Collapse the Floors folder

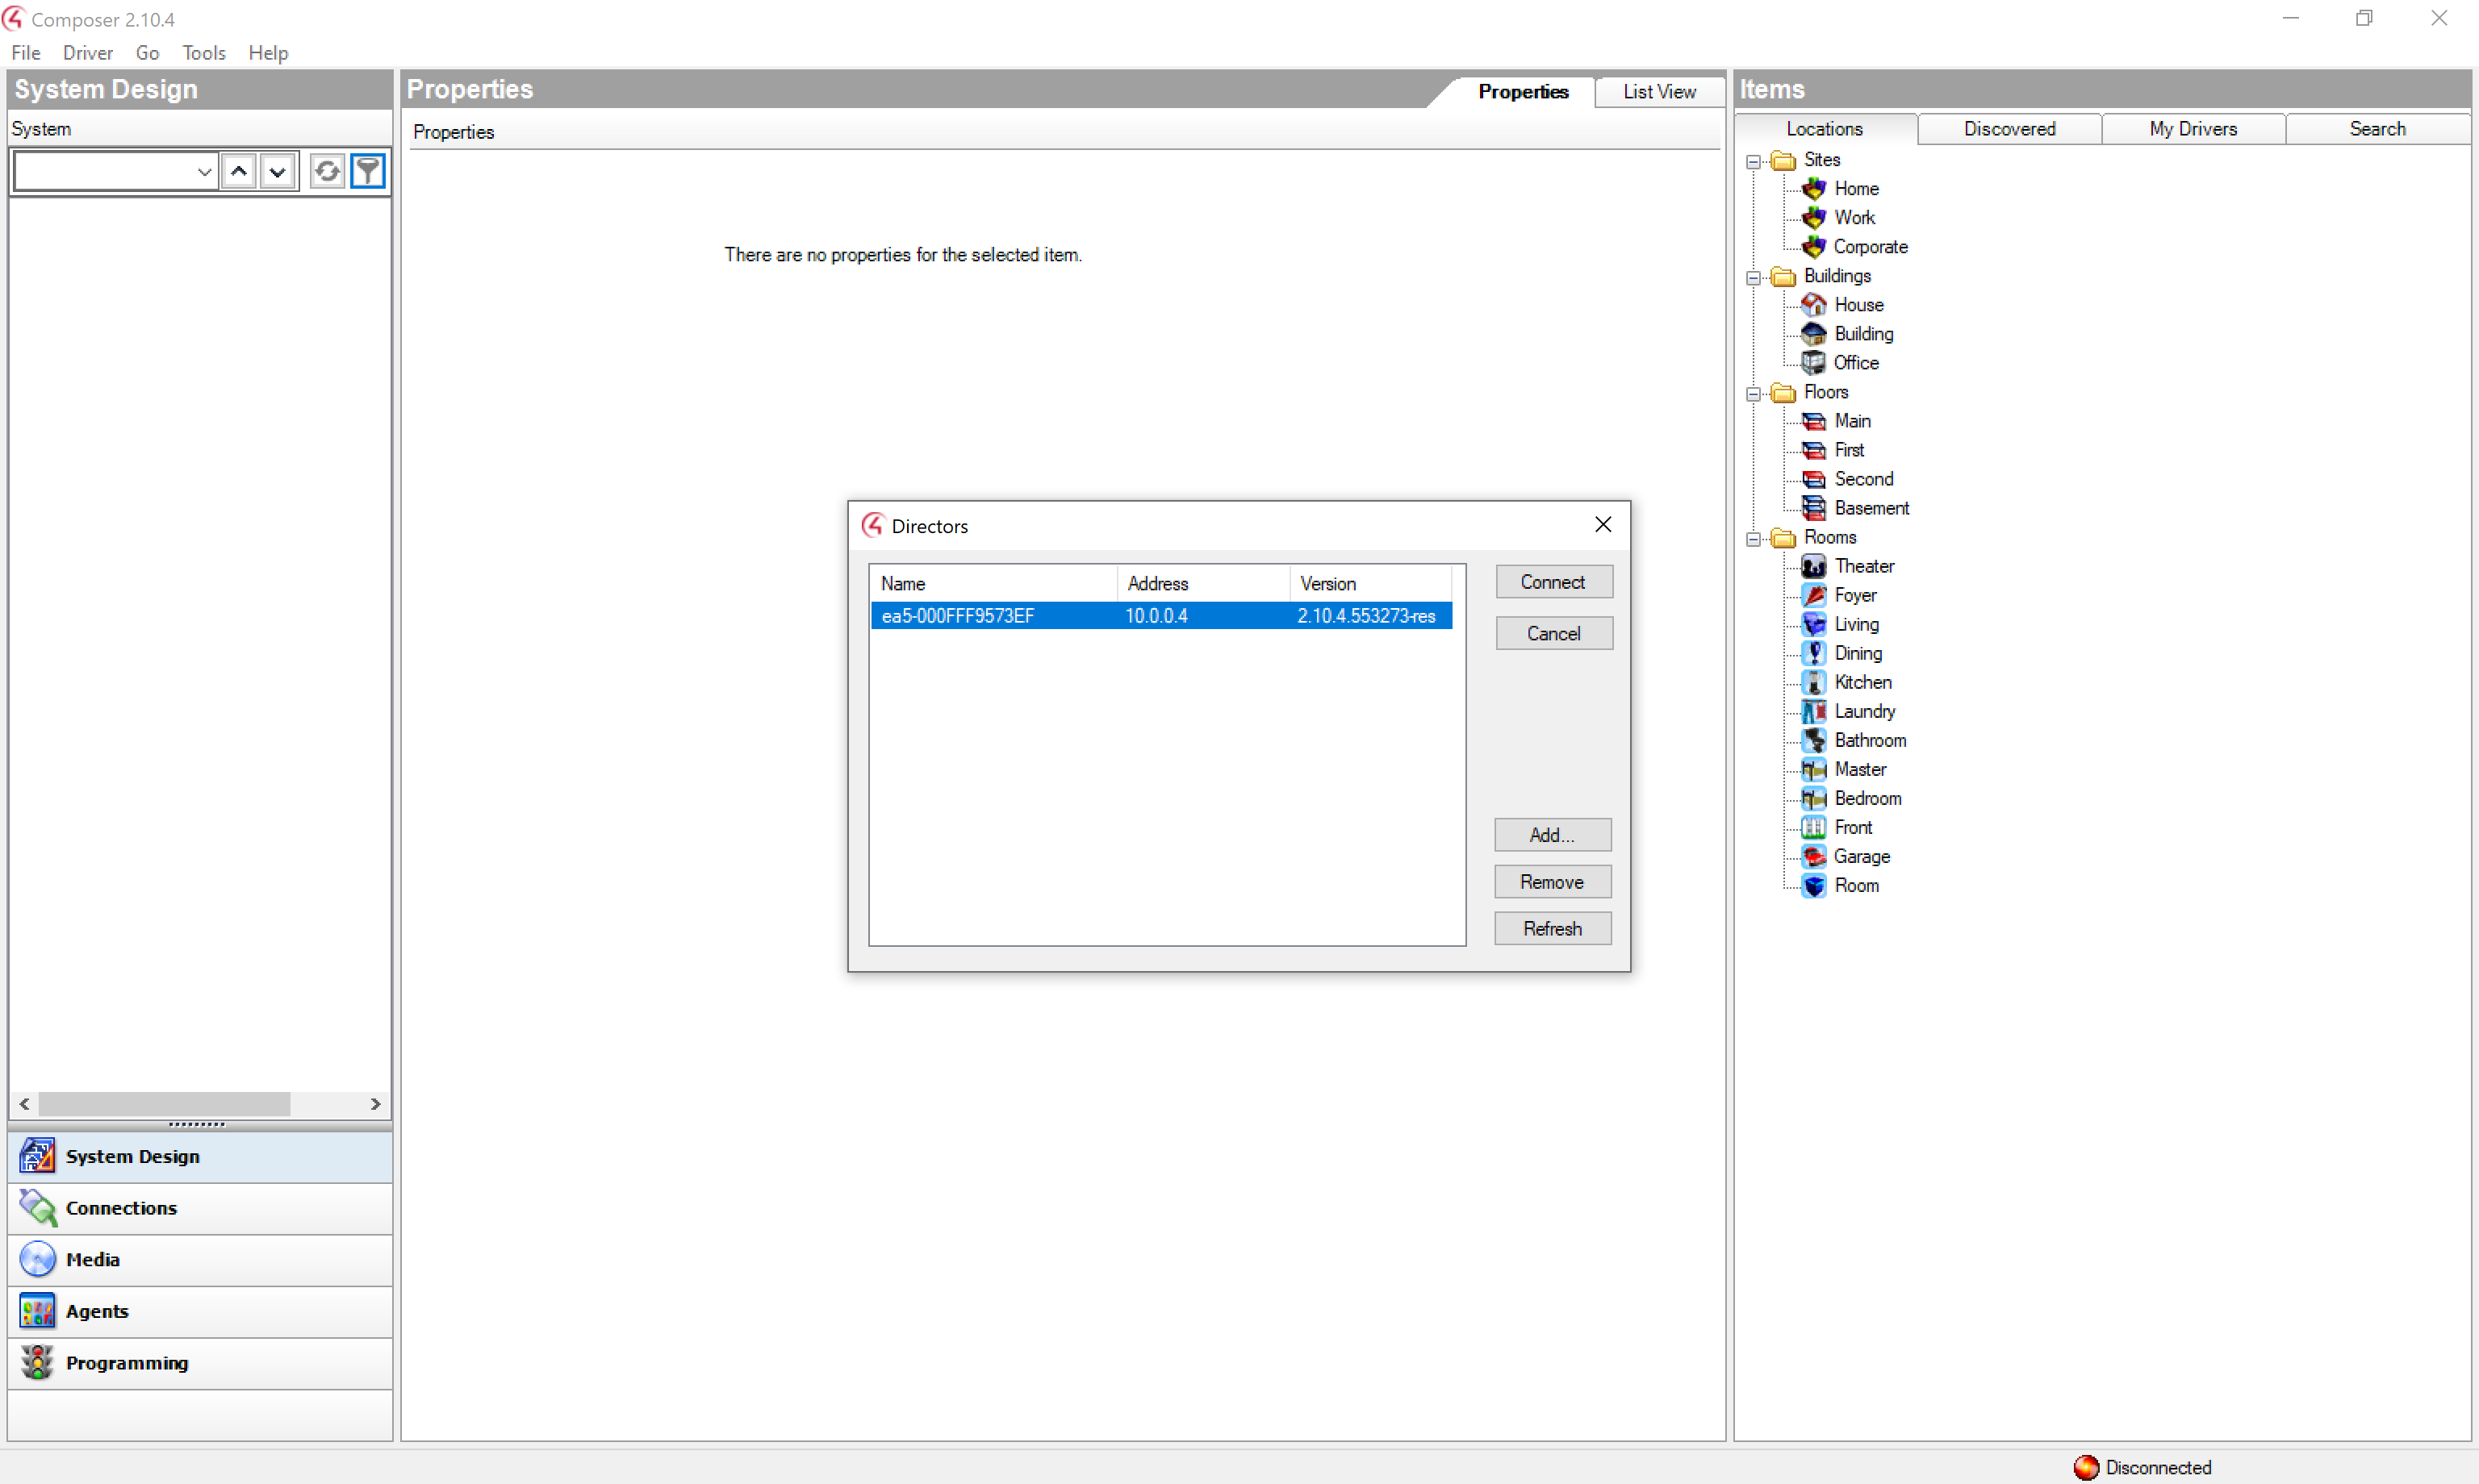point(1753,393)
